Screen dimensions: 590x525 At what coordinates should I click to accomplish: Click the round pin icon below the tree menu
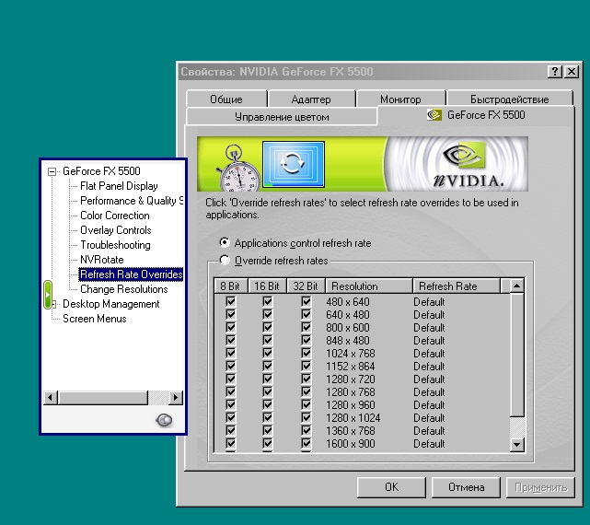click(x=164, y=420)
